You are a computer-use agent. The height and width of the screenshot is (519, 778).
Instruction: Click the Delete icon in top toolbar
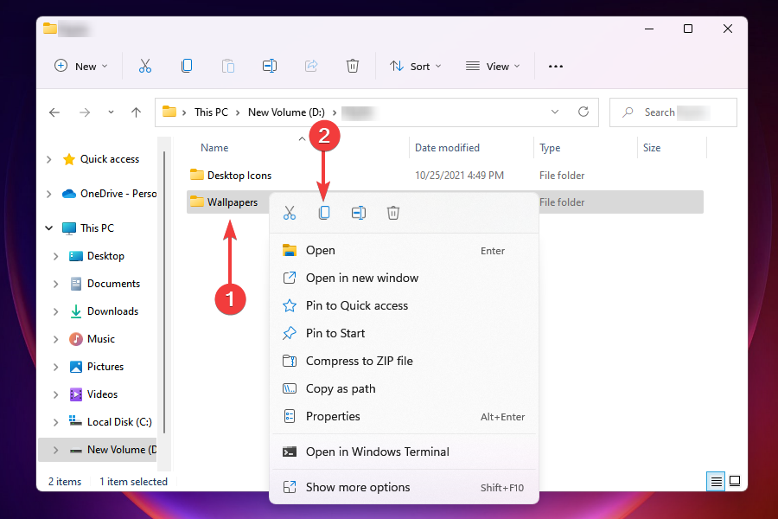[x=353, y=66]
